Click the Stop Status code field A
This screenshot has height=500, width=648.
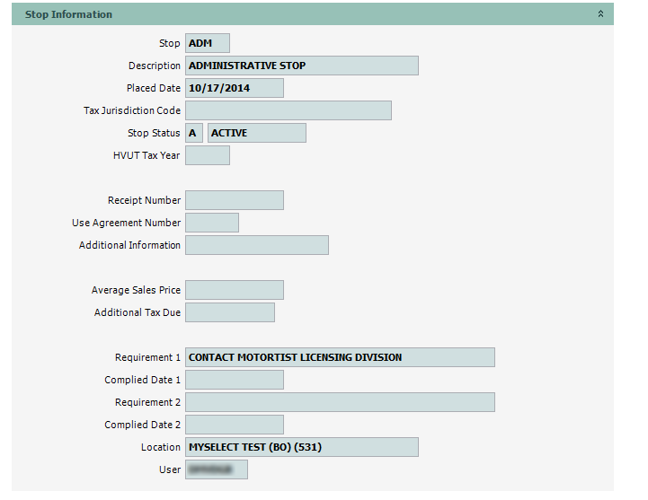coord(194,133)
